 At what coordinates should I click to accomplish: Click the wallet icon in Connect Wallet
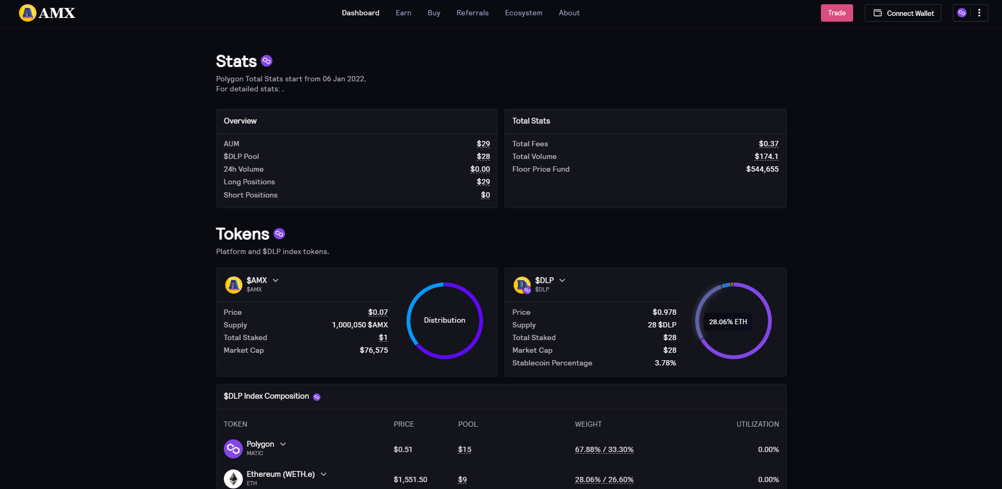coord(877,13)
